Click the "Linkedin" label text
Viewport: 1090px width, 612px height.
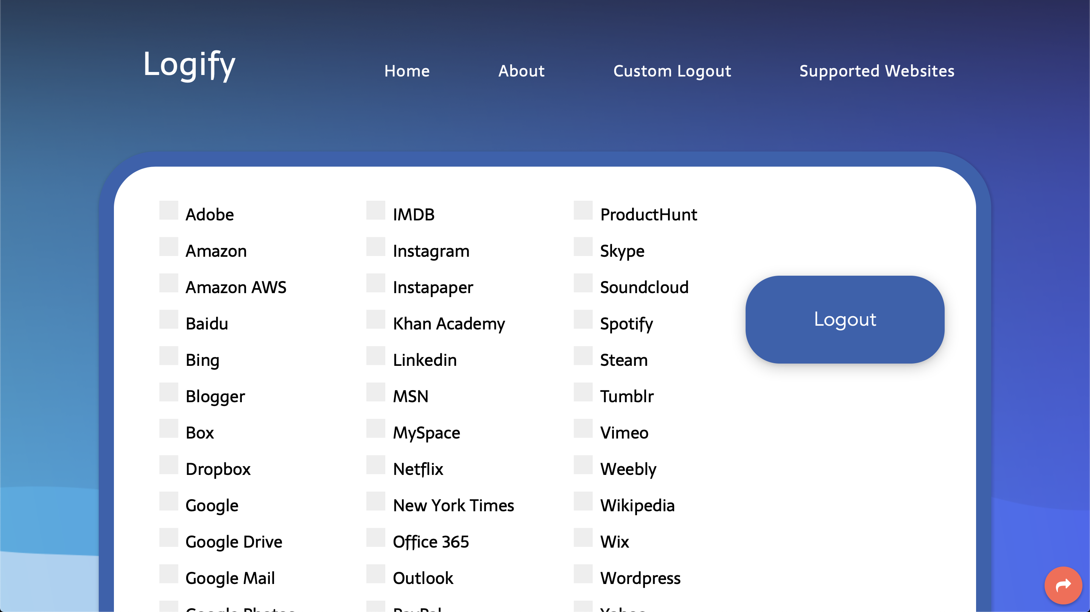click(x=425, y=361)
